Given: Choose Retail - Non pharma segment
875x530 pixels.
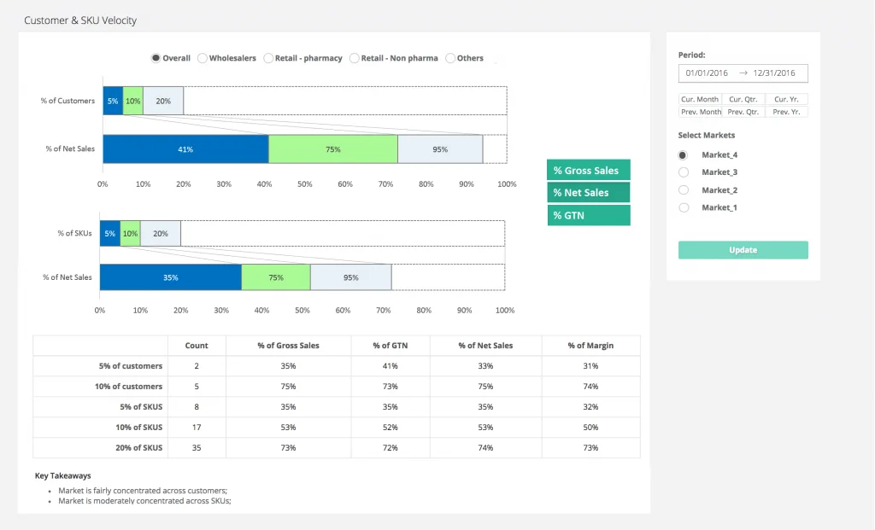Looking at the screenshot, I should (355, 58).
